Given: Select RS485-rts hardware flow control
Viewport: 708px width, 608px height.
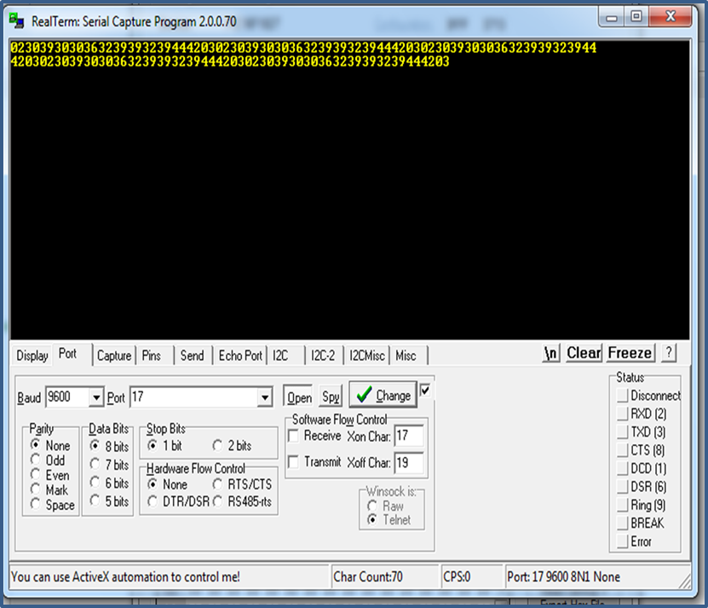Looking at the screenshot, I should pyautogui.click(x=243, y=501).
